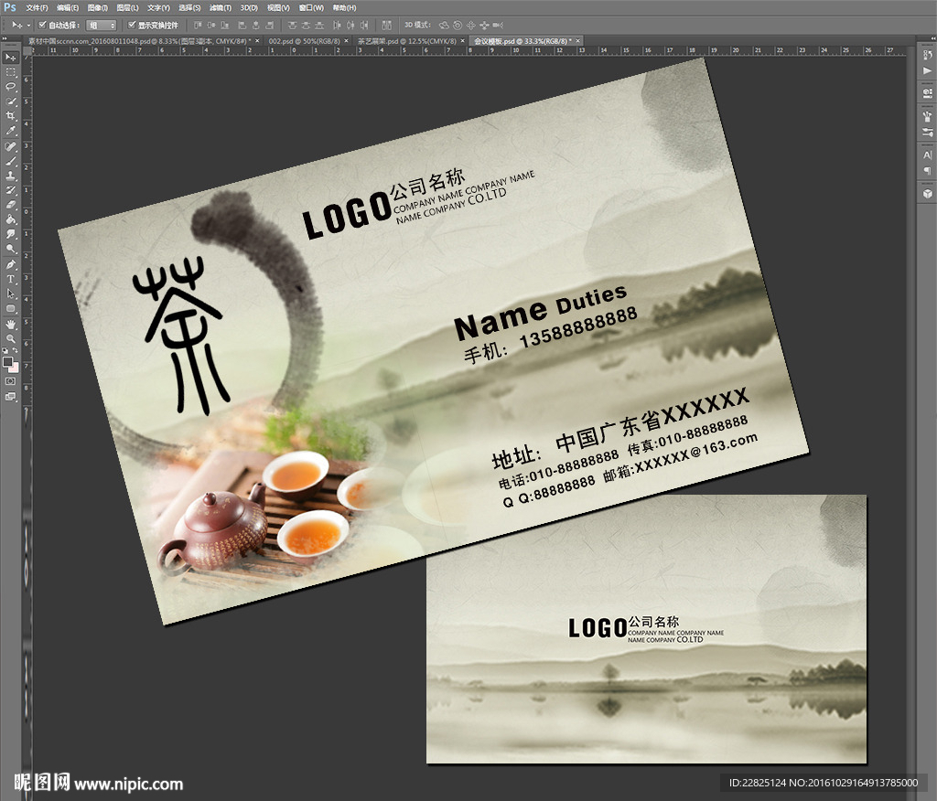Open the 图层(L) menu
Viewport: 937px width, 801px height.
tap(127, 7)
